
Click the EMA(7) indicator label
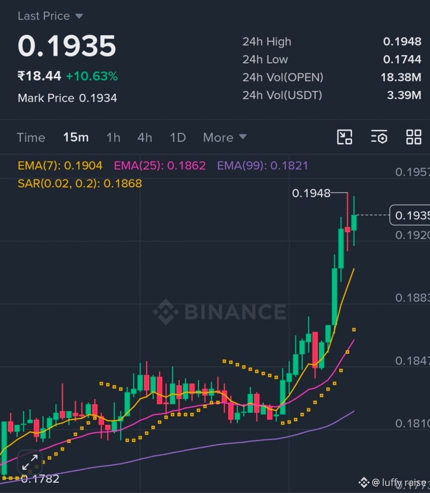click(x=60, y=166)
